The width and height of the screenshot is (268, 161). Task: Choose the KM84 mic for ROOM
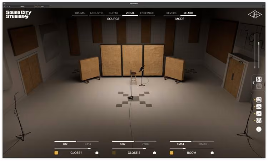tap(203, 143)
